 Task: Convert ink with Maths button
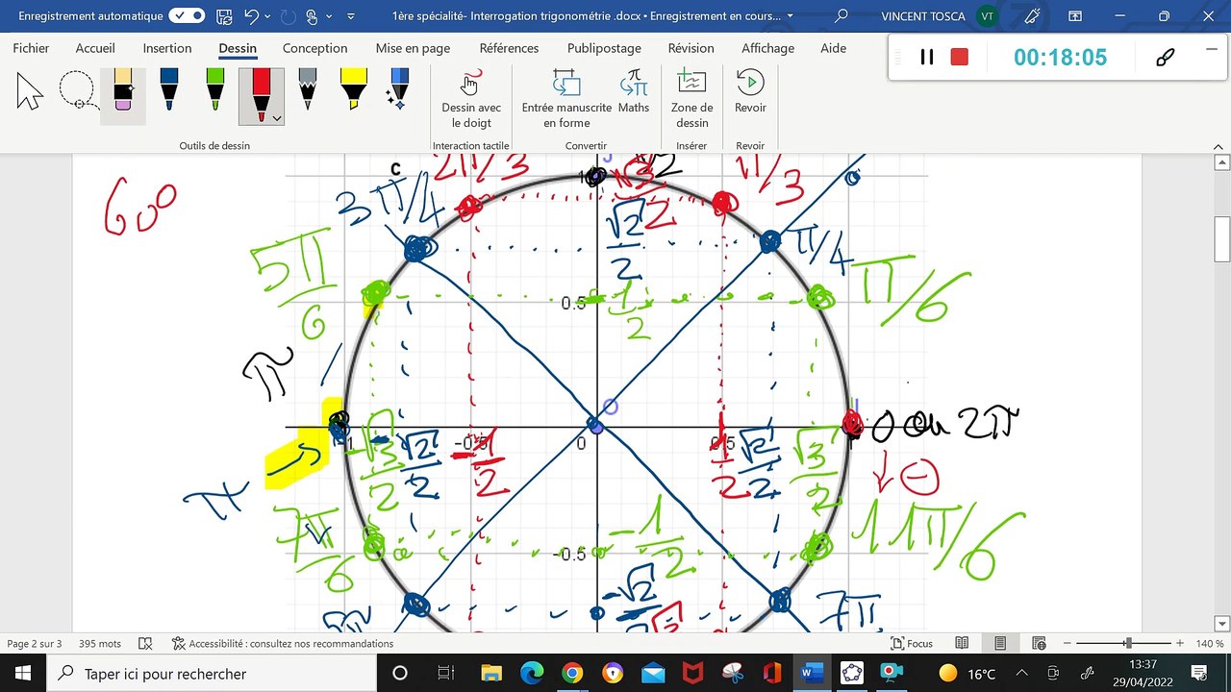[634, 93]
